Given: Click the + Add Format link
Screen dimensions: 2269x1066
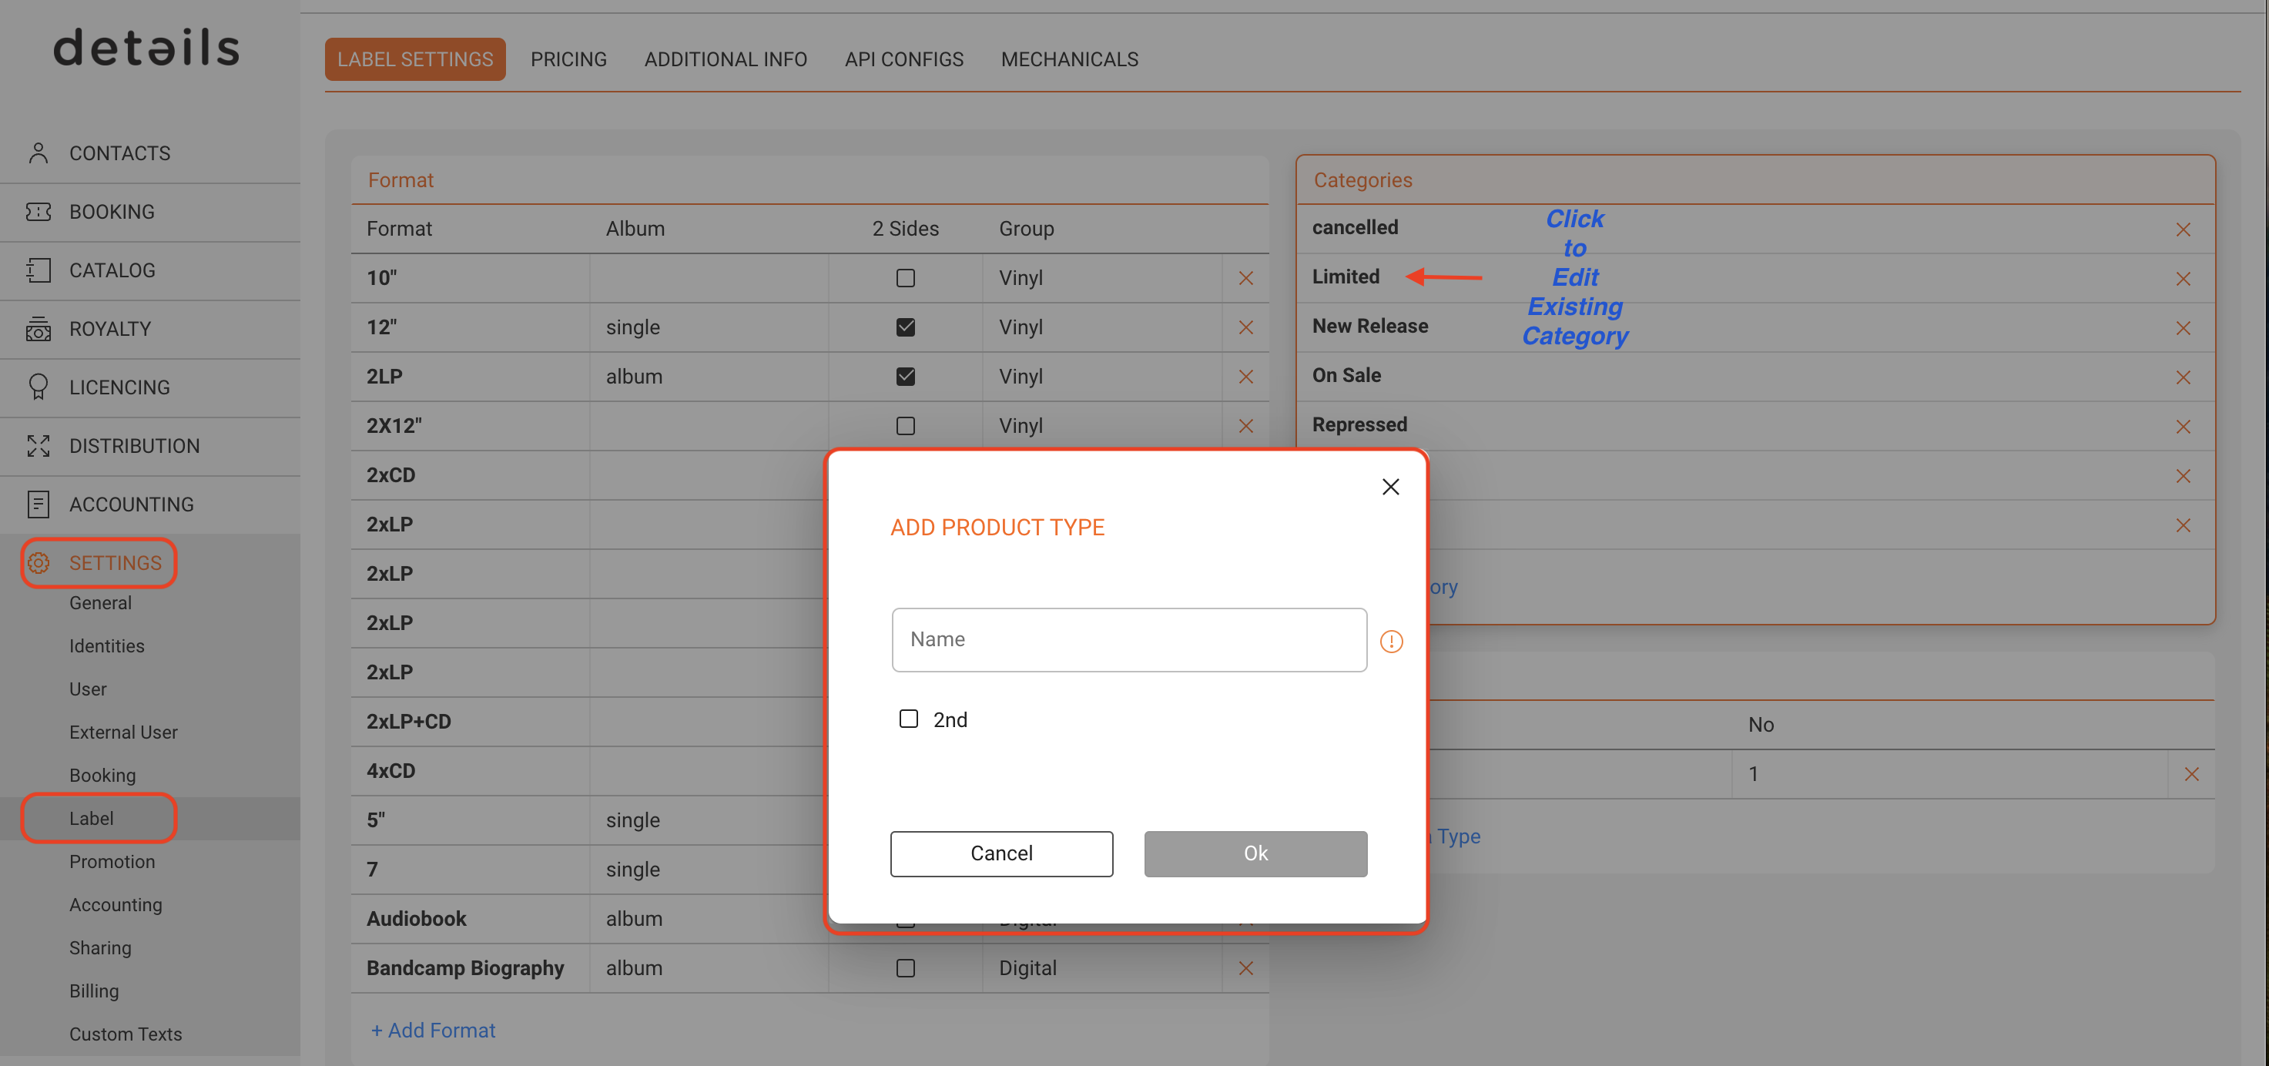Looking at the screenshot, I should (x=433, y=1030).
